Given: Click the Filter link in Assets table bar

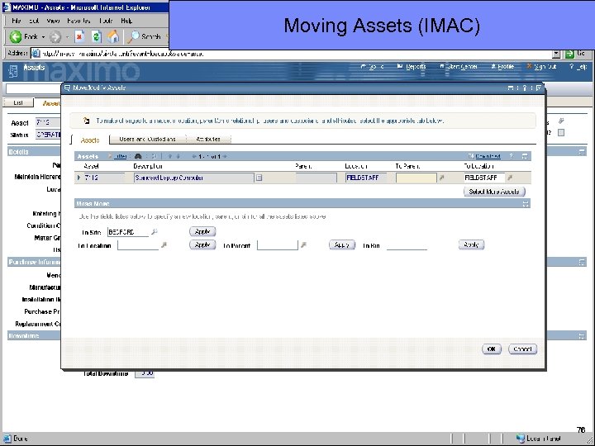Looking at the screenshot, I should point(121,156).
